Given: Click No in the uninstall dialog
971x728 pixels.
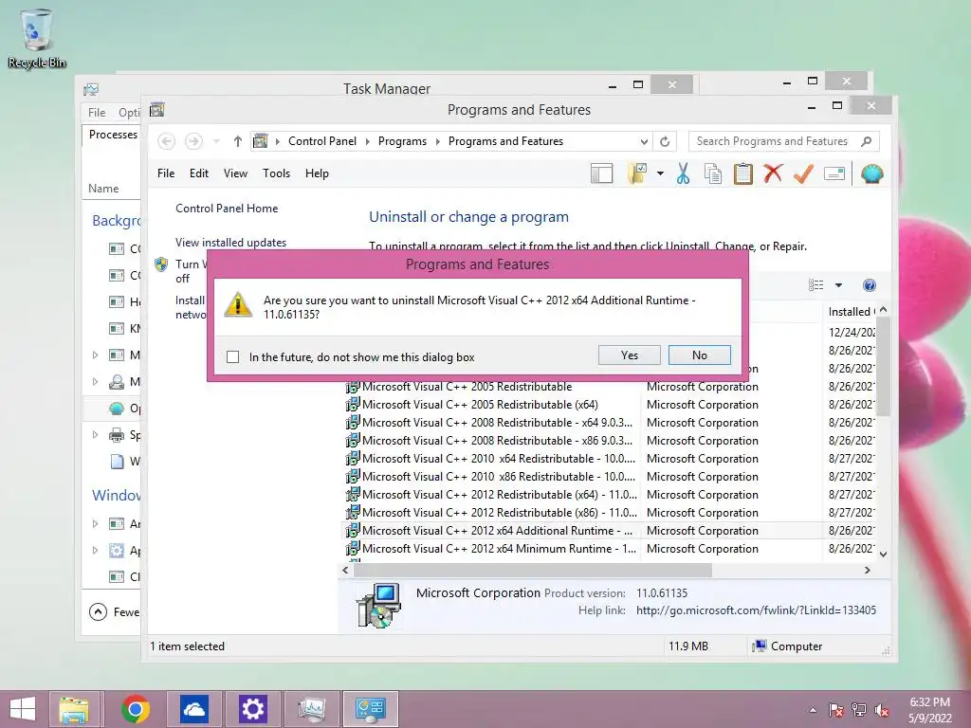Looking at the screenshot, I should [x=700, y=355].
